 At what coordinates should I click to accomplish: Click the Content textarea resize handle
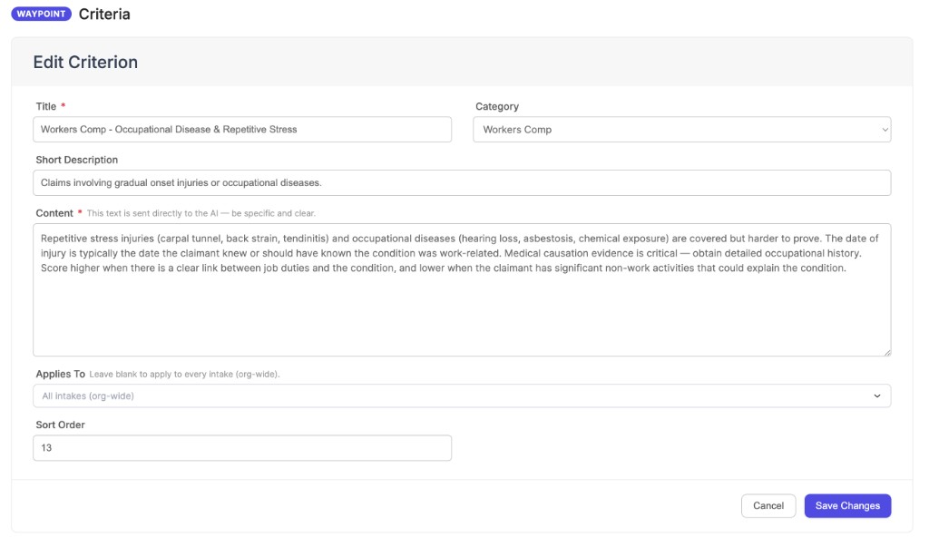[x=888, y=351]
